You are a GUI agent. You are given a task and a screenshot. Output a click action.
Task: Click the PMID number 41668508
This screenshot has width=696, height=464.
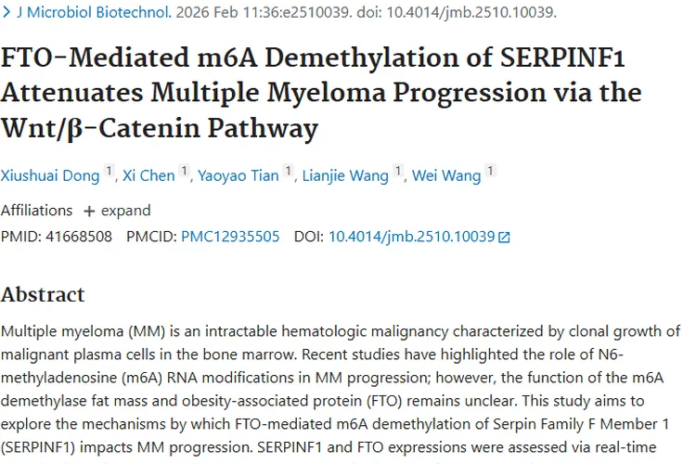coord(78,237)
